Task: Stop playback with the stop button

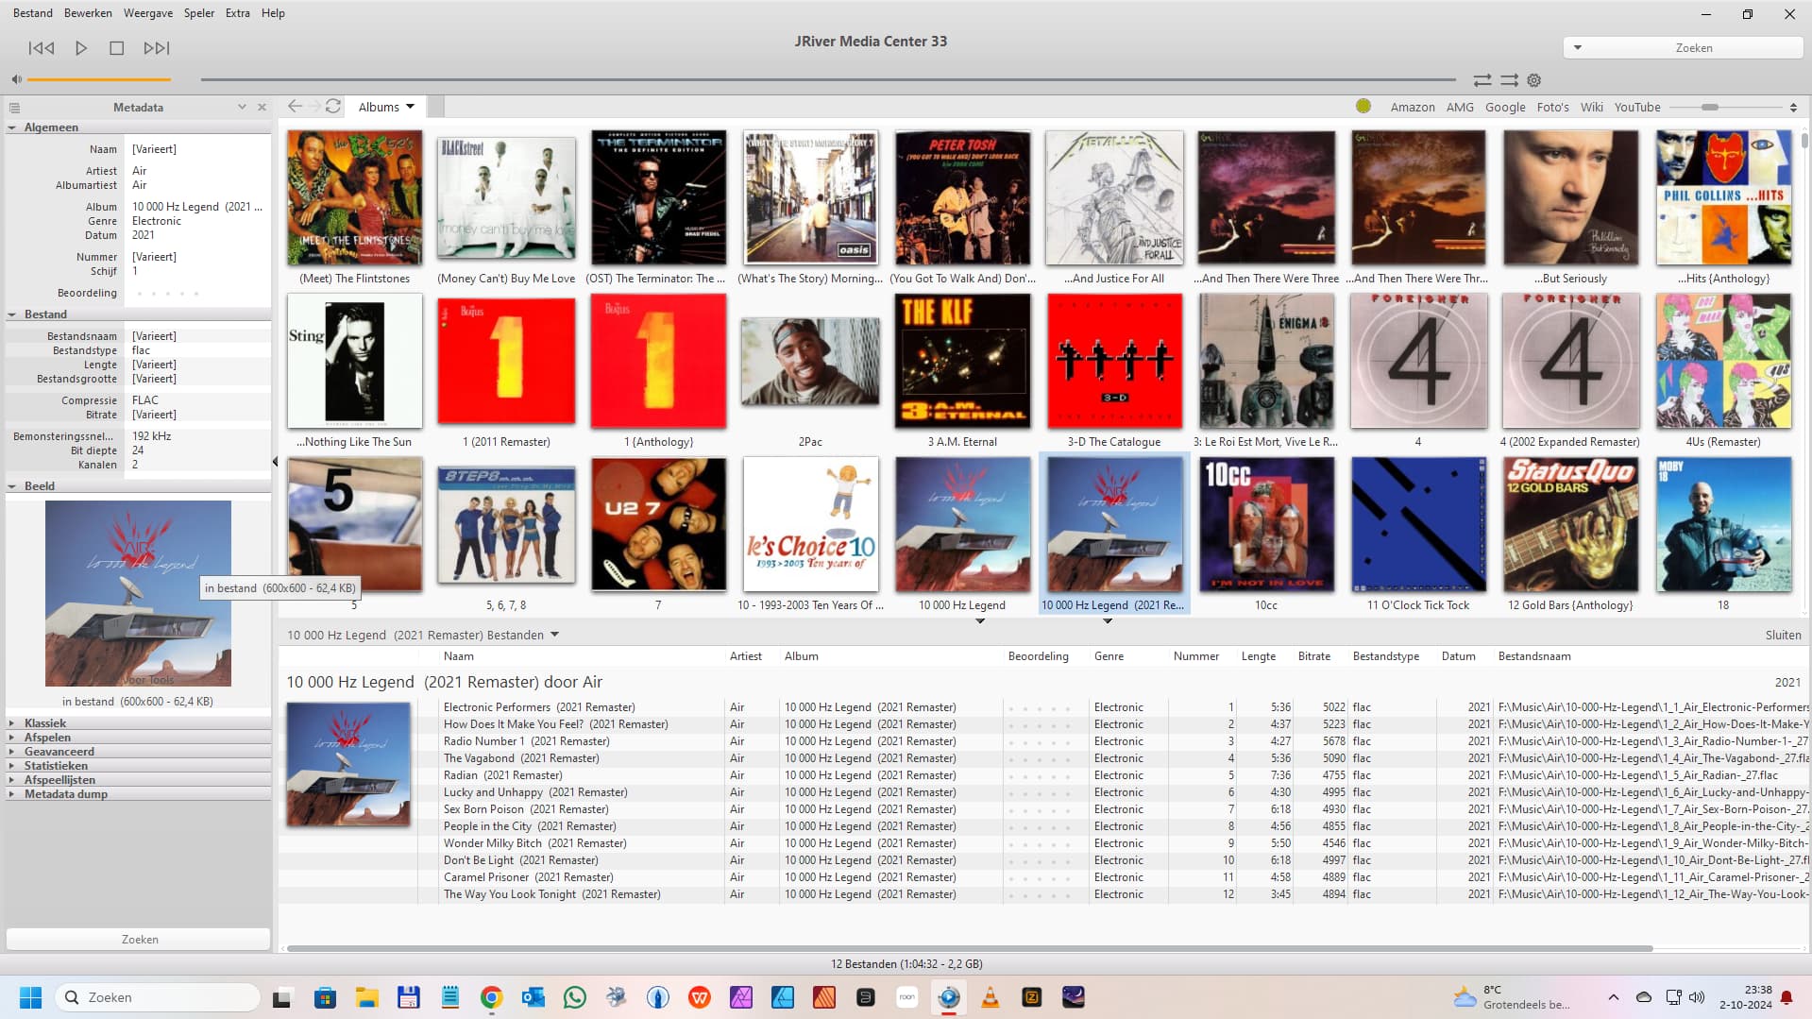Action: click(x=117, y=47)
